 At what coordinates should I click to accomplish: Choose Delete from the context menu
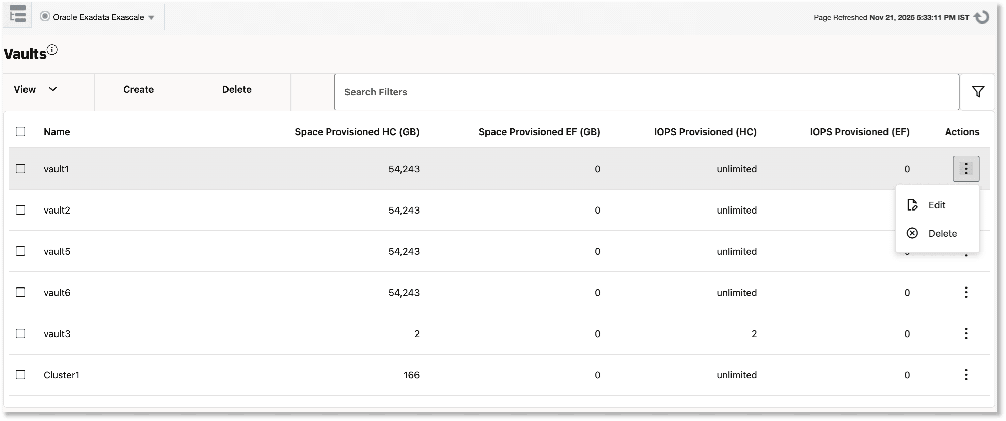pyautogui.click(x=942, y=234)
